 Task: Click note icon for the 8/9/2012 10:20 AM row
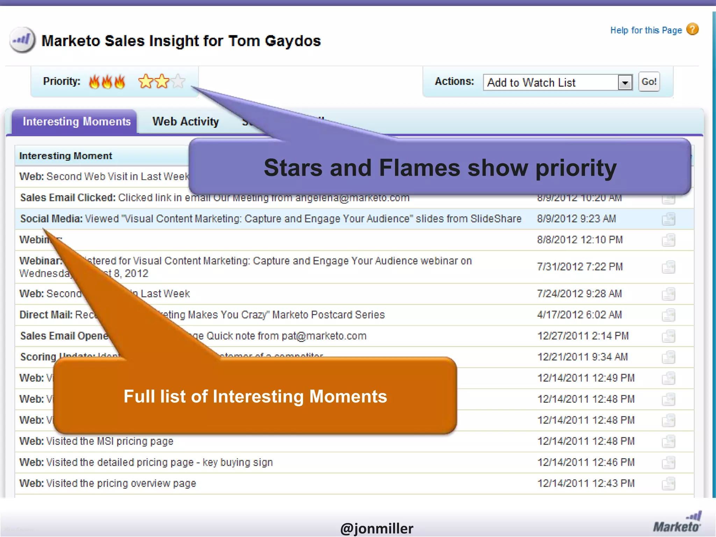(668, 199)
